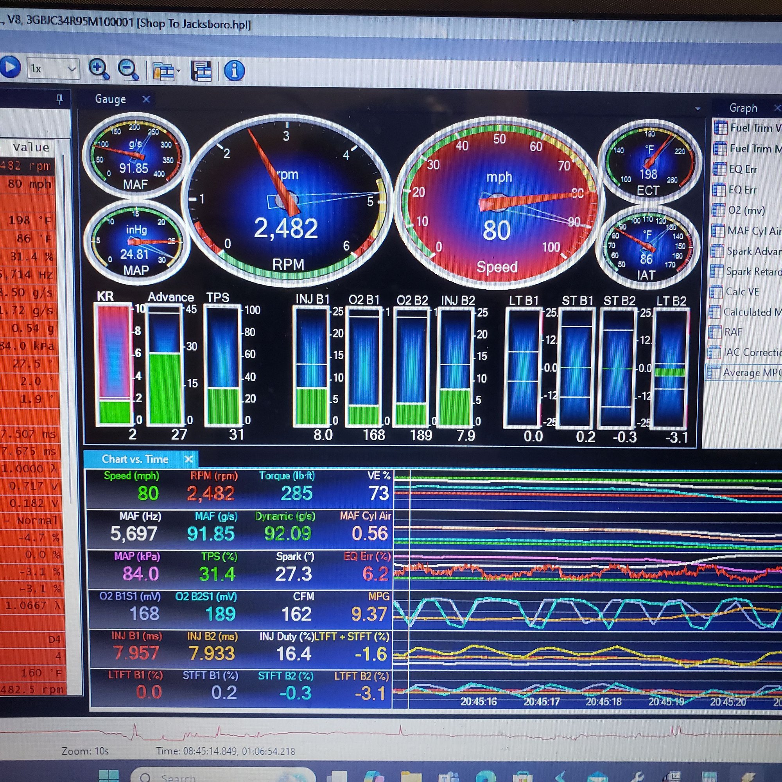Click the save layout floppy icon

click(x=201, y=71)
